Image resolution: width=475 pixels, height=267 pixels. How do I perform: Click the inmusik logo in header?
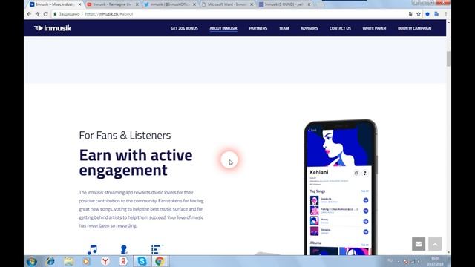(x=53, y=28)
